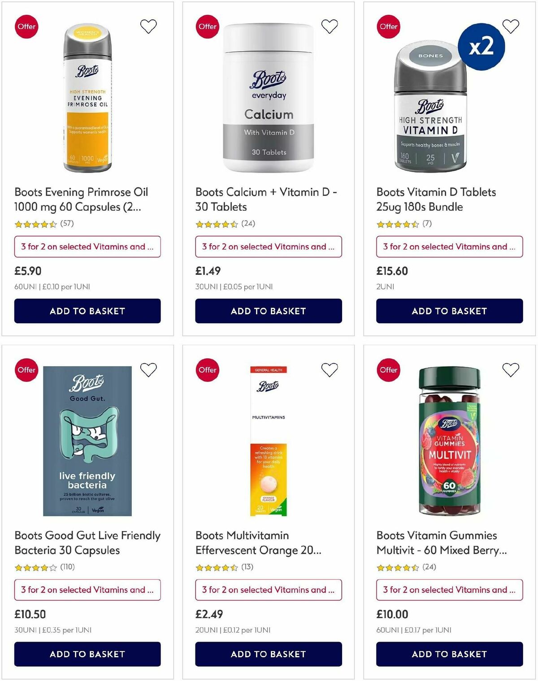Favourite the Multivitamin Effervescent Orange
The width and height of the screenshot is (538, 681).
click(x=330, y=369)
